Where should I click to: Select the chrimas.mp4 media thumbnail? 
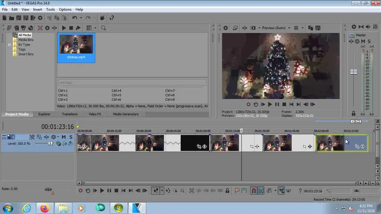click(76, 48)
